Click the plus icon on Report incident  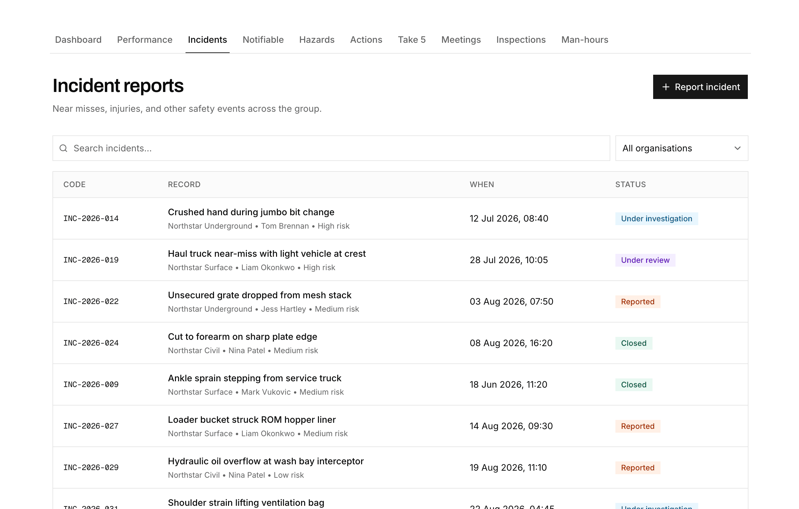pyautogui.click(x=665, y=87)
